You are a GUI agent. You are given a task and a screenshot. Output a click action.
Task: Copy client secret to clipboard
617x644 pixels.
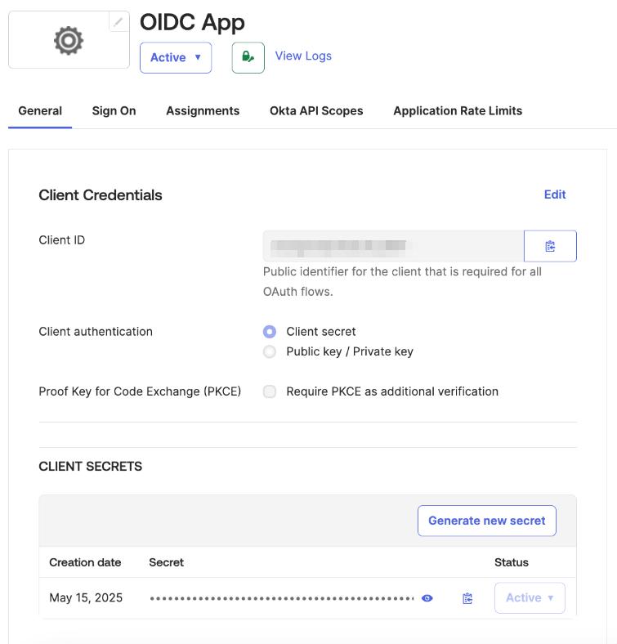pos(467,598)
